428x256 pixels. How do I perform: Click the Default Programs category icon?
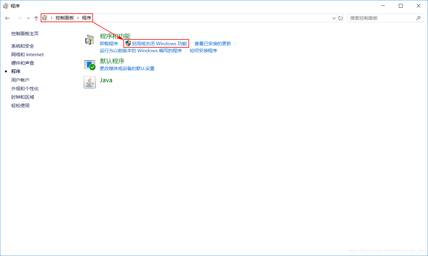[90, 64]
